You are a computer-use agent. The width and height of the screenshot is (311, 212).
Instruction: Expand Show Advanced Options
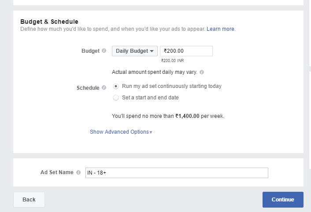click(121, 132)
